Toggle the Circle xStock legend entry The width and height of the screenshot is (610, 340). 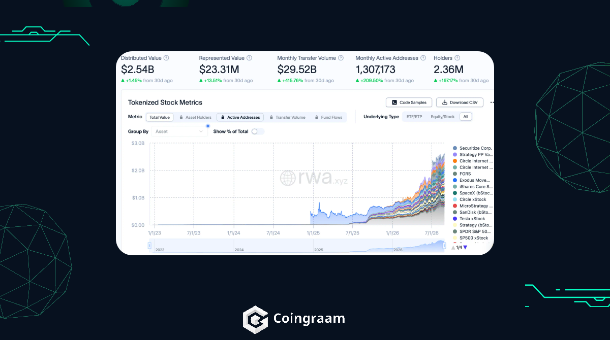(469, 199)
